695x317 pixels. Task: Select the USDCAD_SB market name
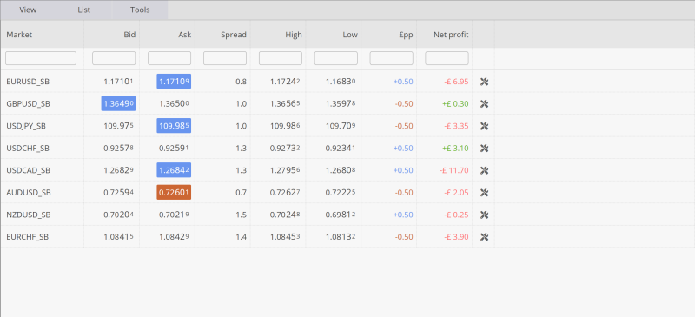[28, 170]
